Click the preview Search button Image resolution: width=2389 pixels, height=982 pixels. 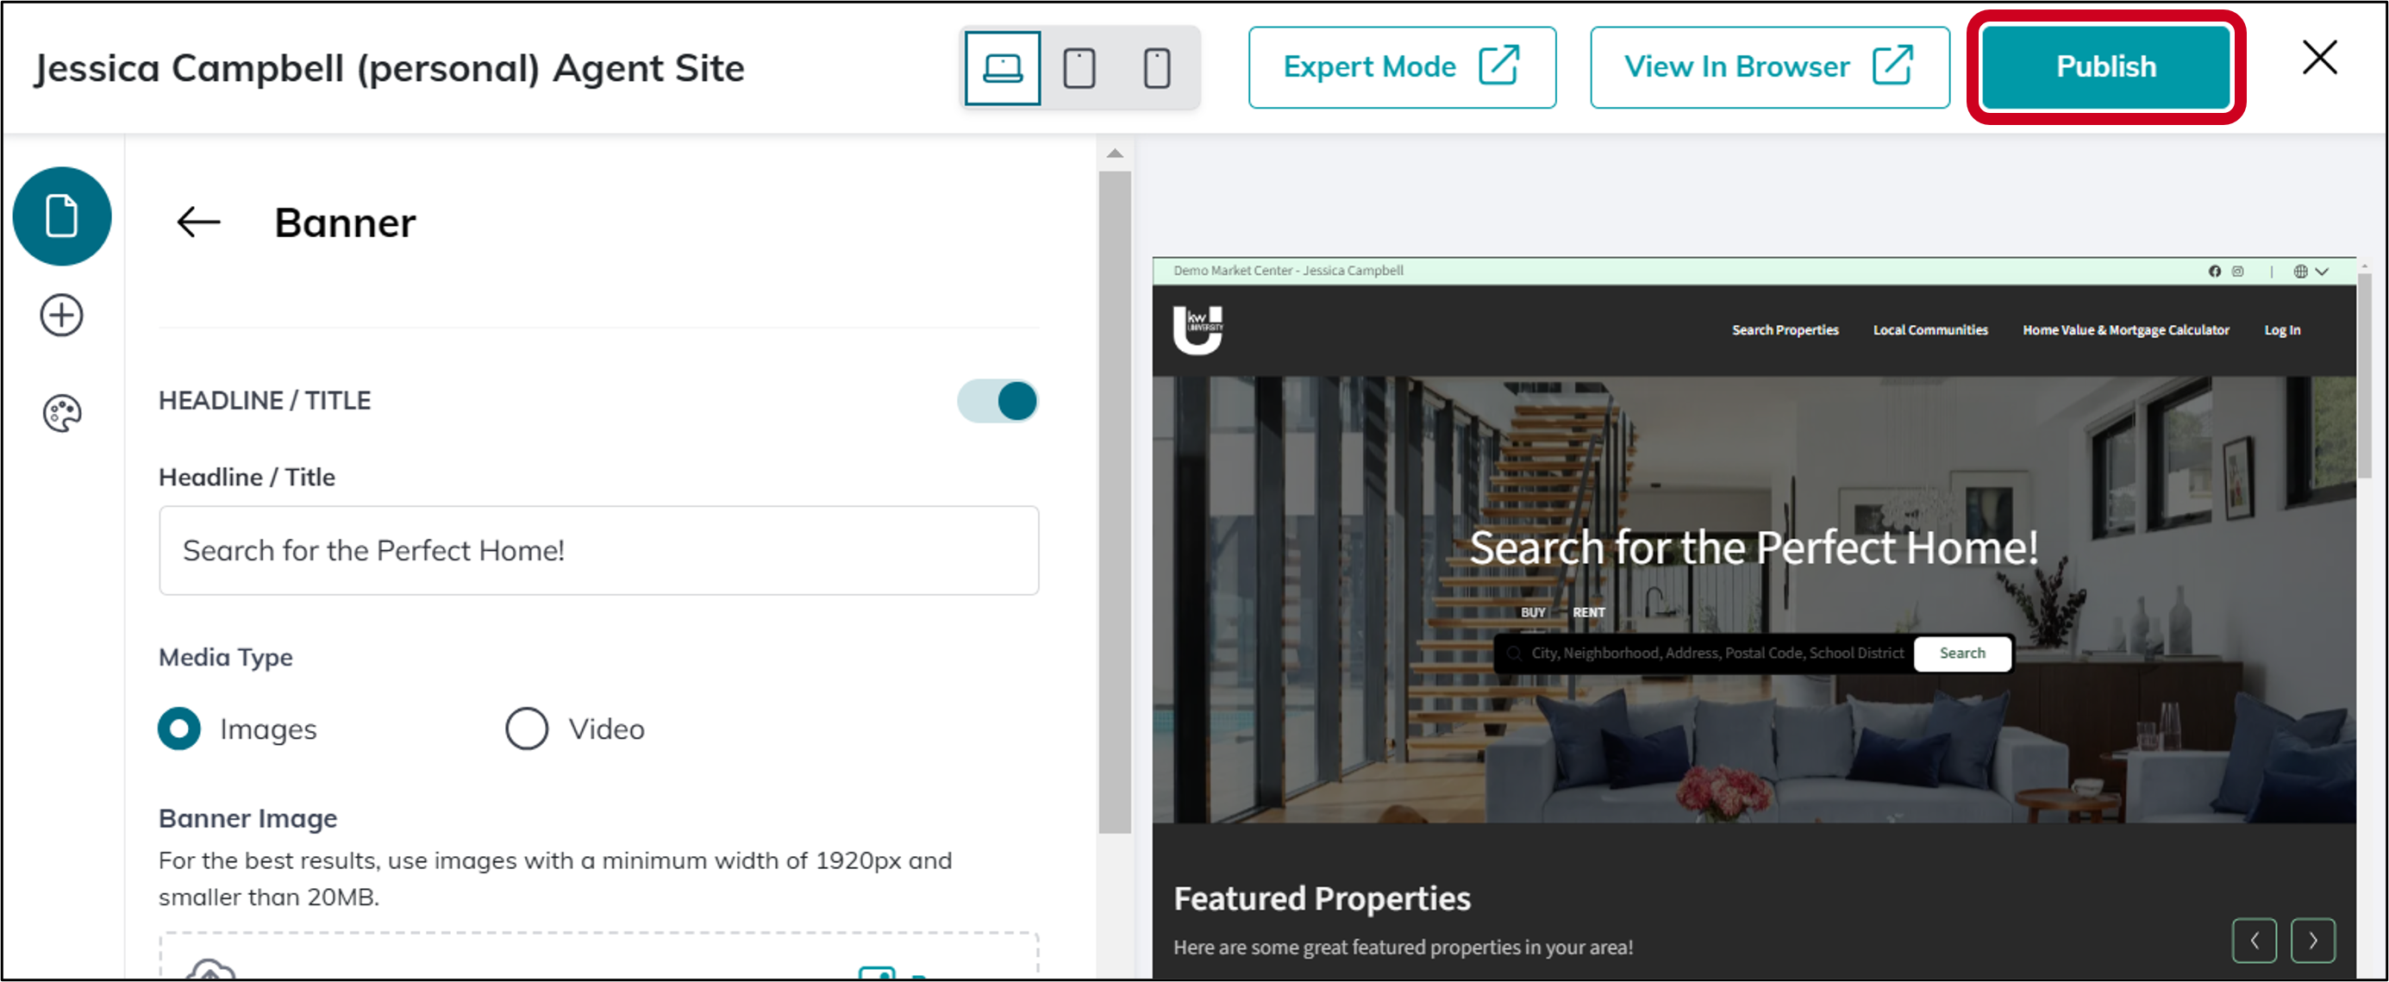coord(1962,653)
